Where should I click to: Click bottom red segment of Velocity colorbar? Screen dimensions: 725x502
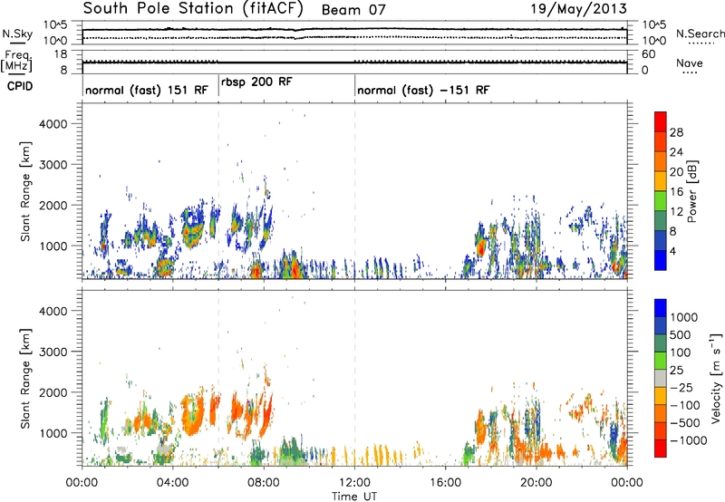(x=661, y=449)
